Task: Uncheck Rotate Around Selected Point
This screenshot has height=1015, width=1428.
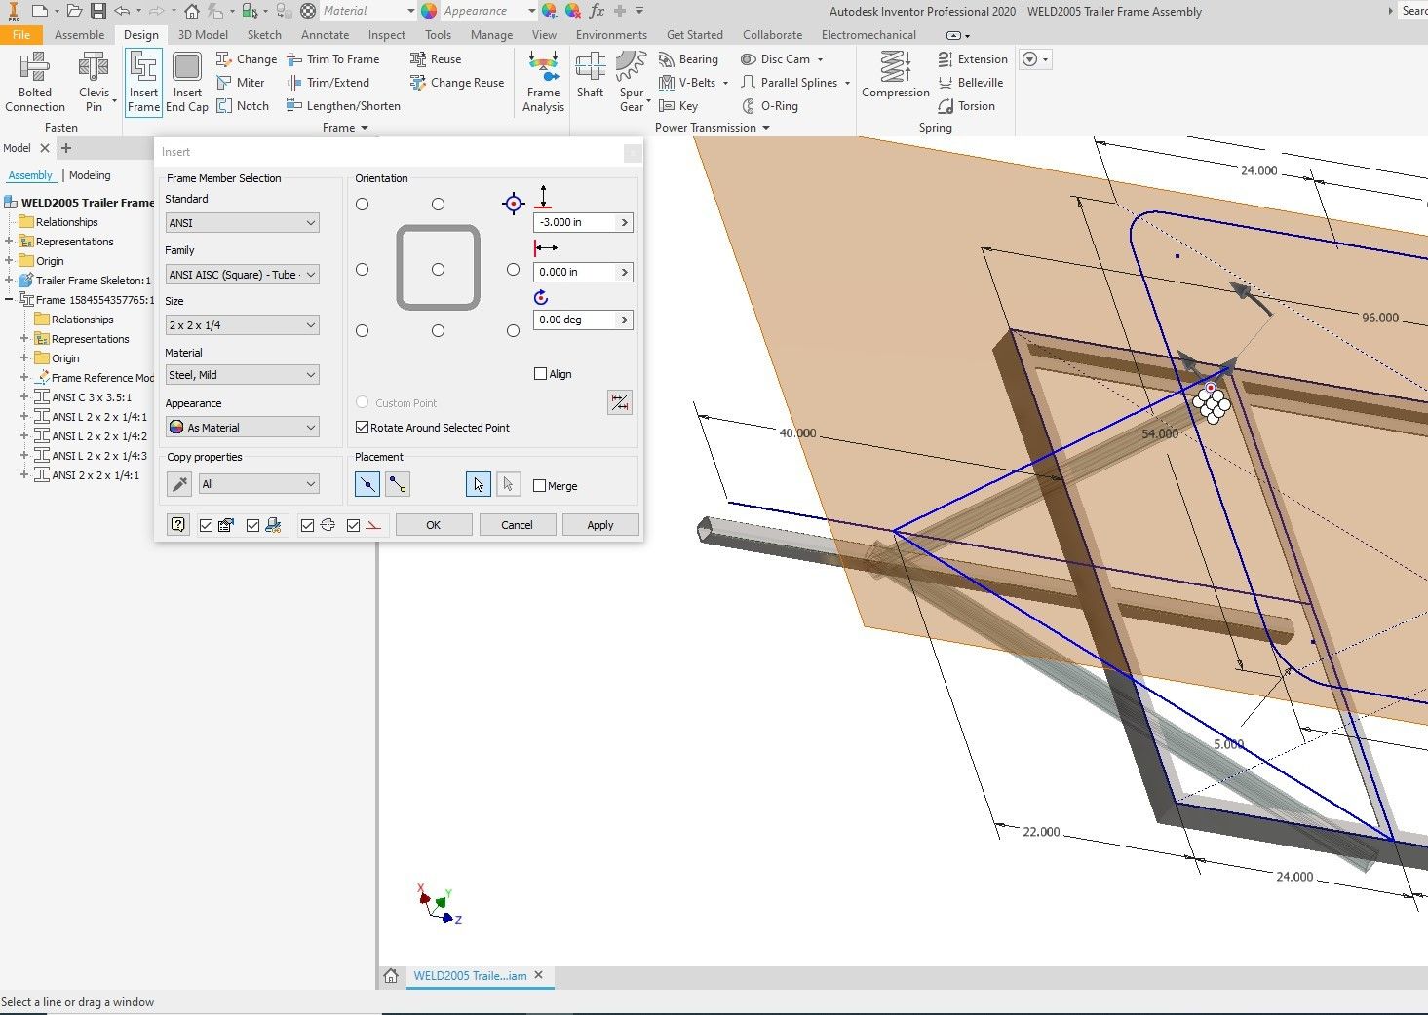Action: pyautogui.click(x=362, y=428)
